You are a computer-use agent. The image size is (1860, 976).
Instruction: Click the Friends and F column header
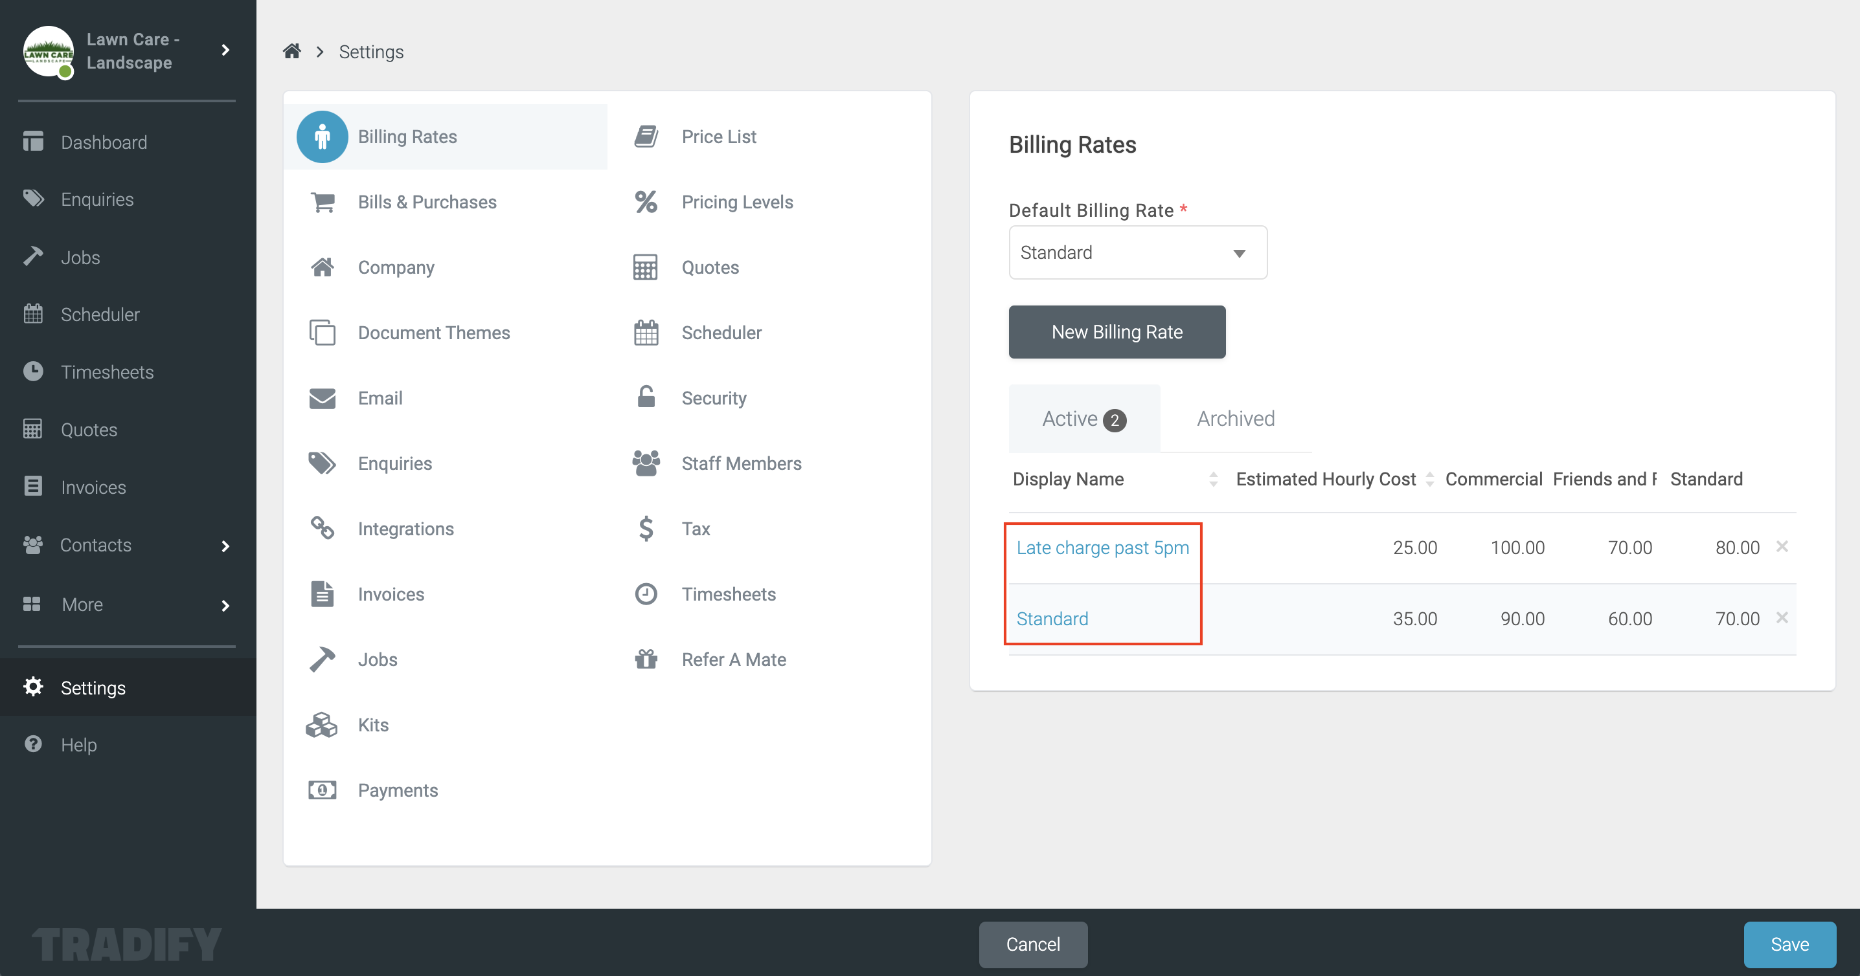[1604, 479]
